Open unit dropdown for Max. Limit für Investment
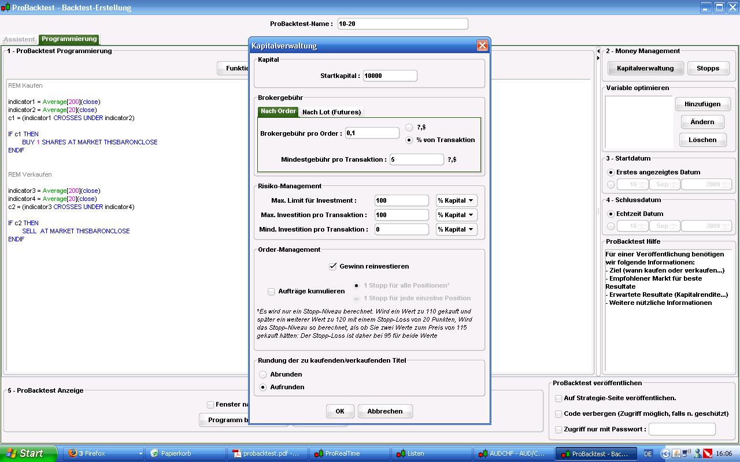This screenshot has height=462, width=740. pos(456,200)
